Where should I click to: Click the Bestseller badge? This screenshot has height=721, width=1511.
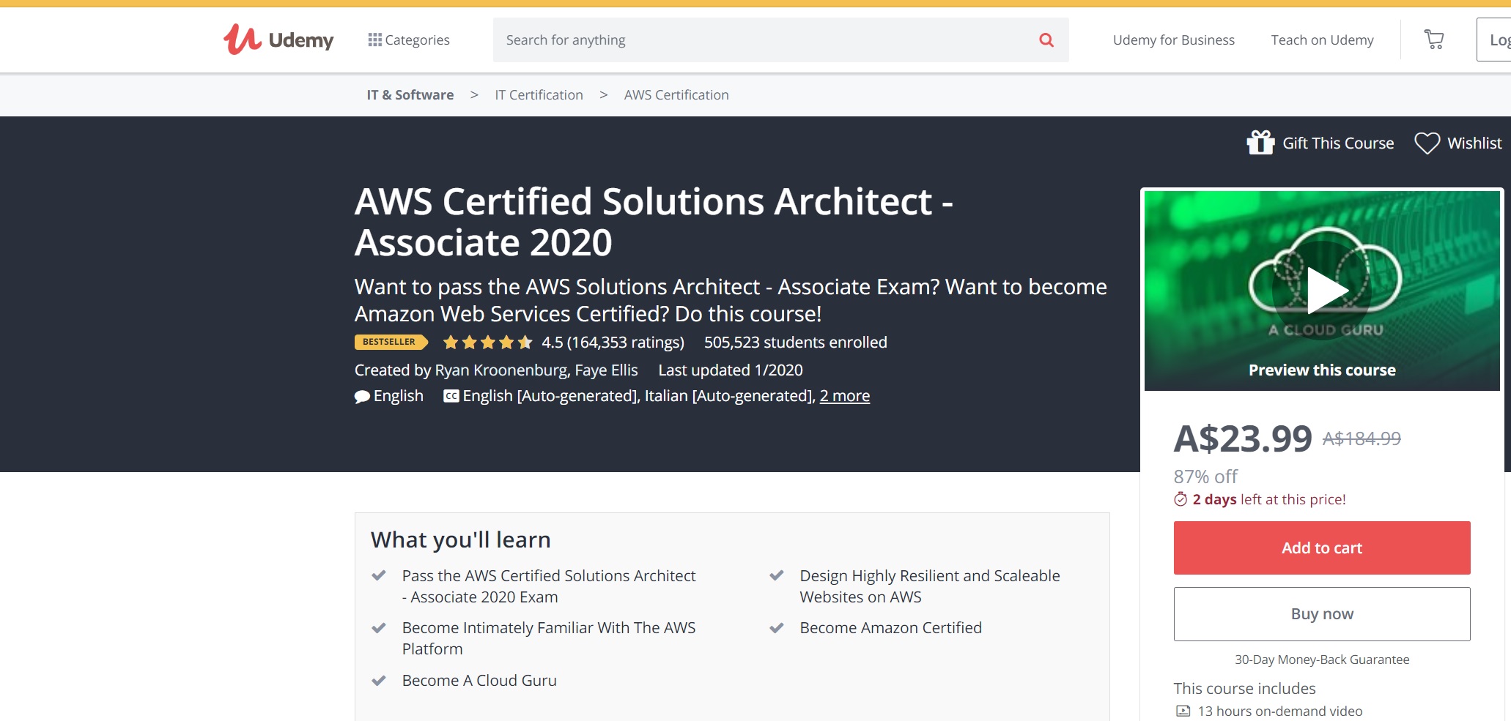click(x=391, y=342)
